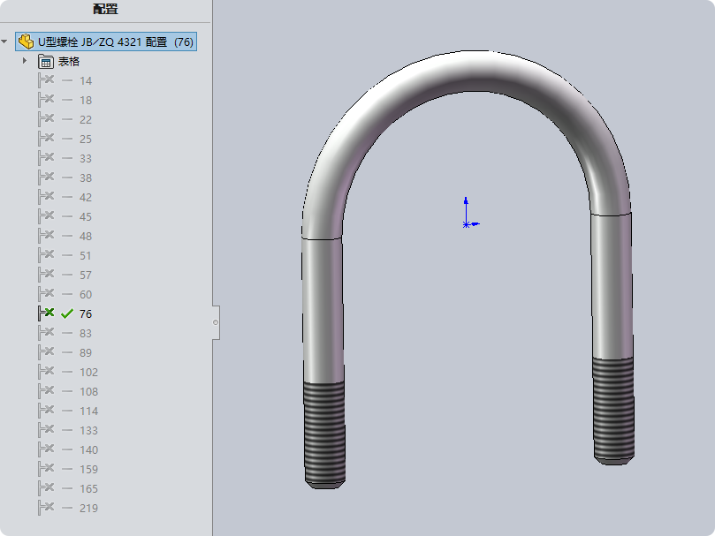Click the configuration icon for row 14

(x=46, y=80)
